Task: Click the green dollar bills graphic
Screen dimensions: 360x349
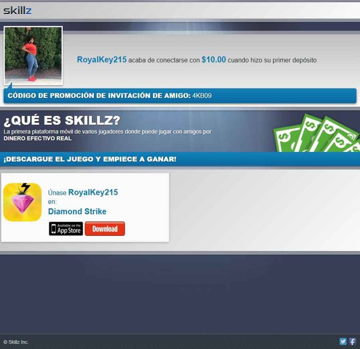Action: click(x=316, y=133)
